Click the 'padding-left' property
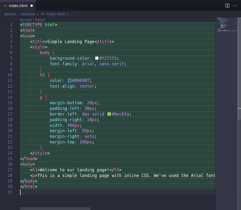 point(65,109)
